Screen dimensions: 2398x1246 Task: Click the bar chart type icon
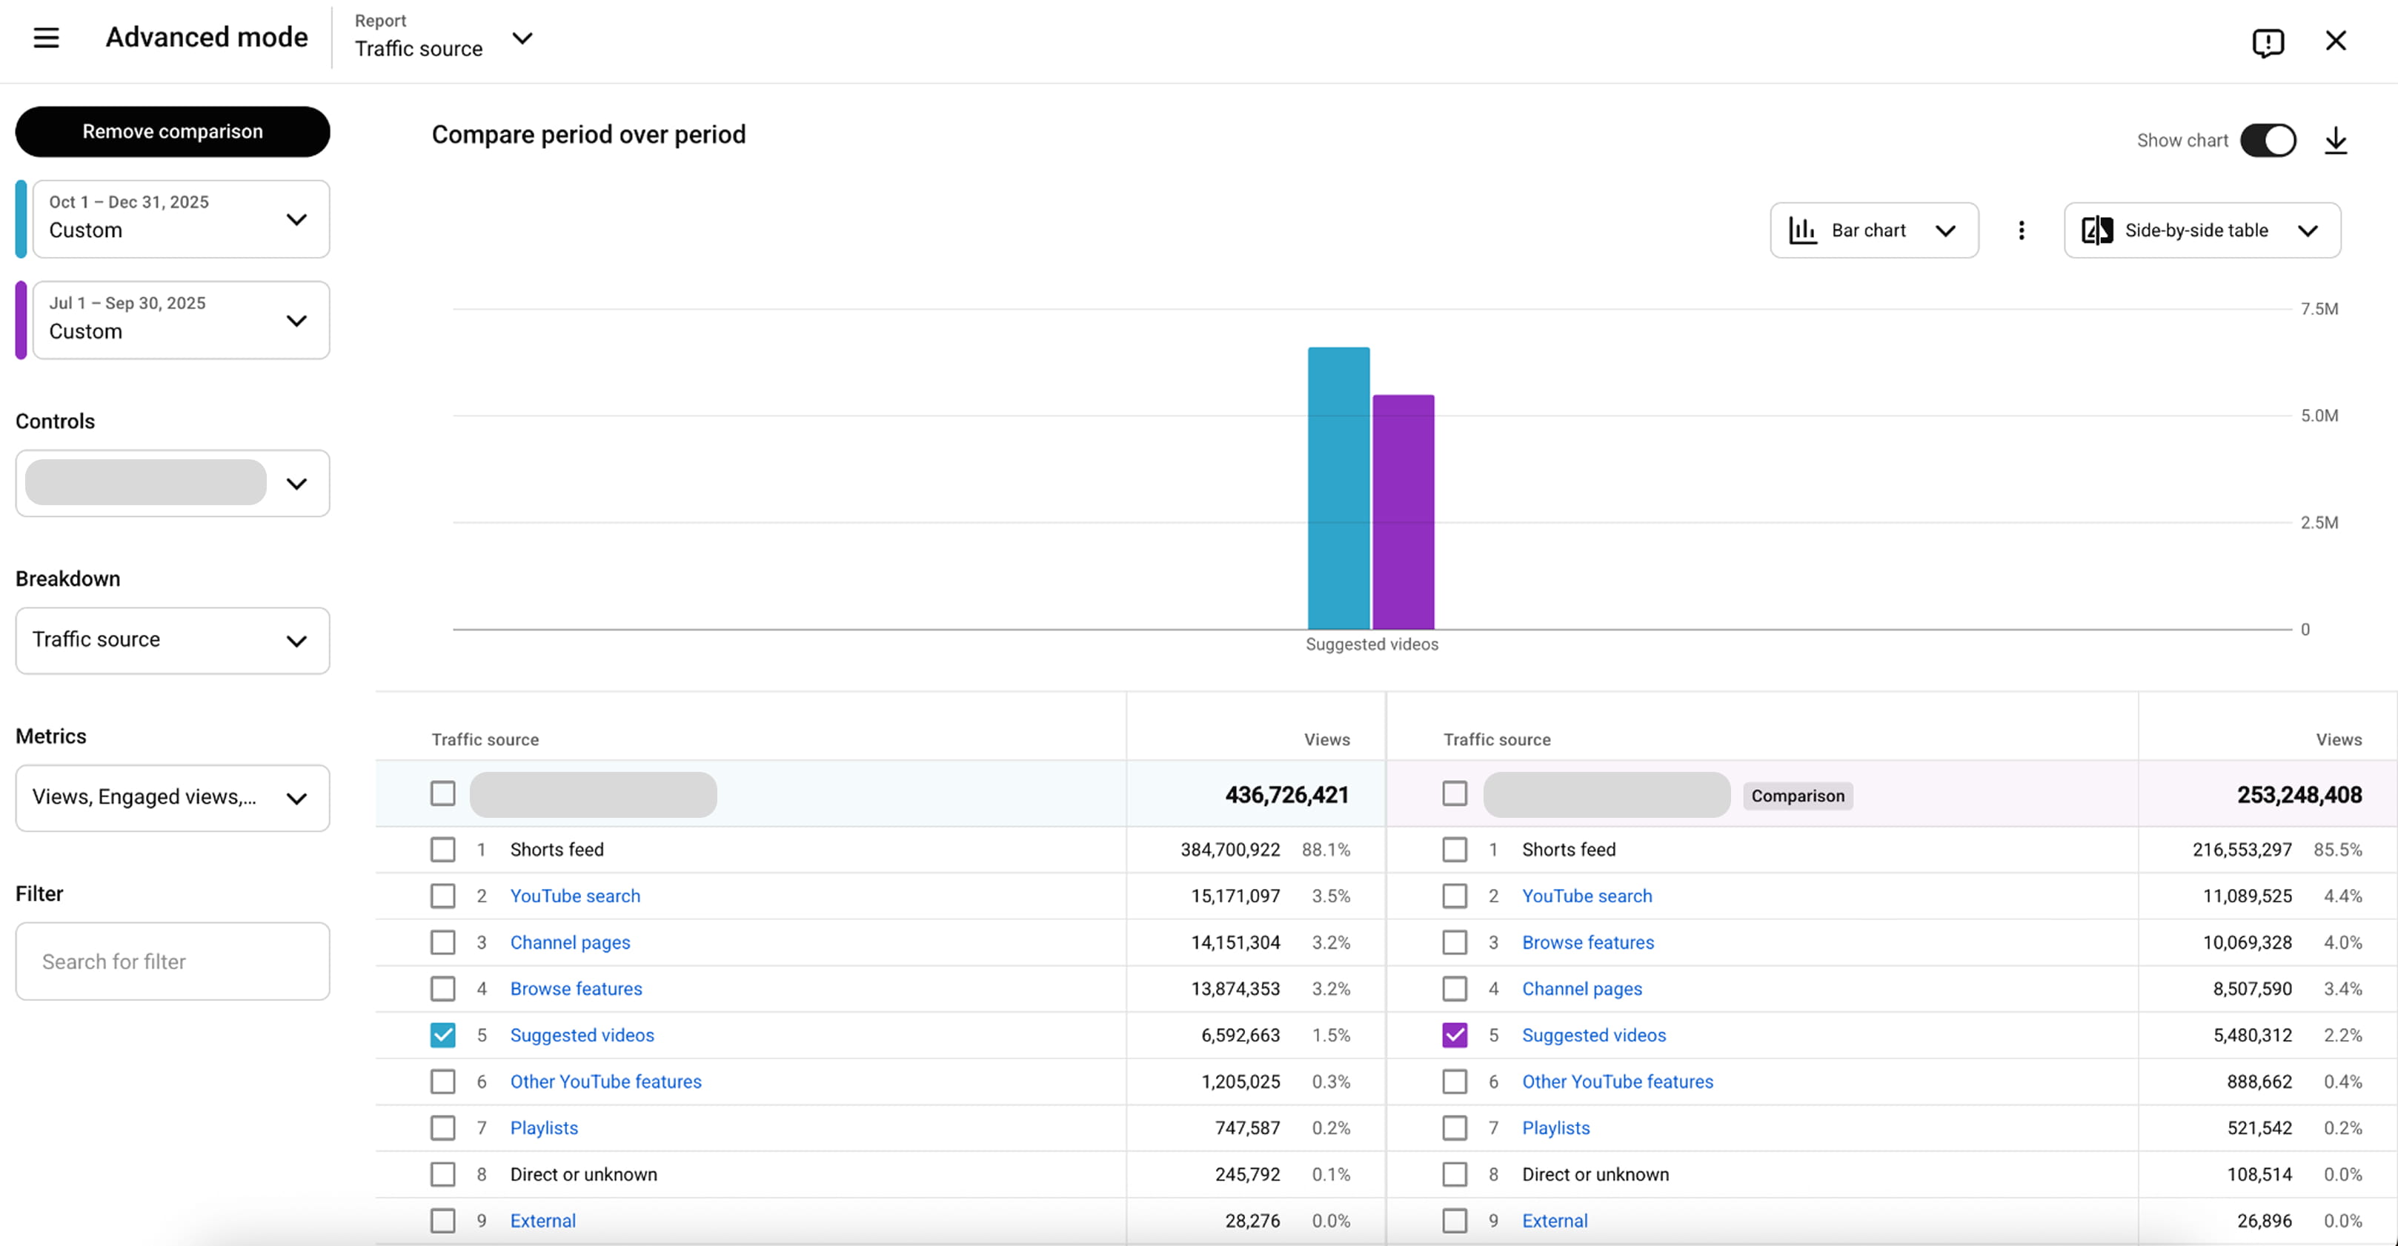[x=1803, y=230]
